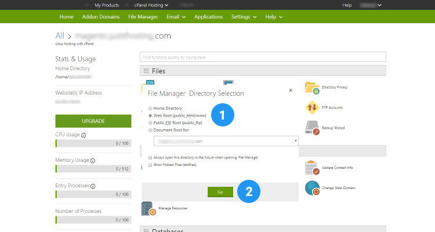
Task: Click the CPU Usage progress bar
Action: coord(93,143)
